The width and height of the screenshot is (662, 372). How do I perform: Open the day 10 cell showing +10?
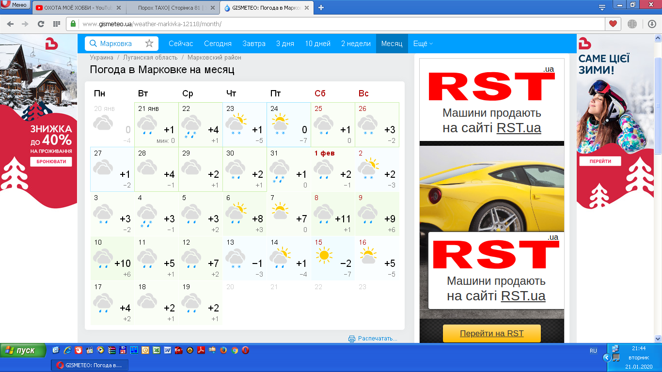(x=112, y=259)
